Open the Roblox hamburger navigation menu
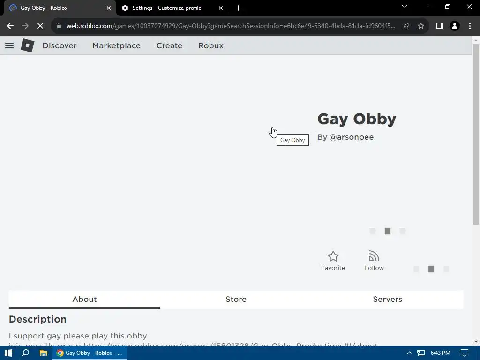The width and height of the screenshot is (480, 360). 9,45
